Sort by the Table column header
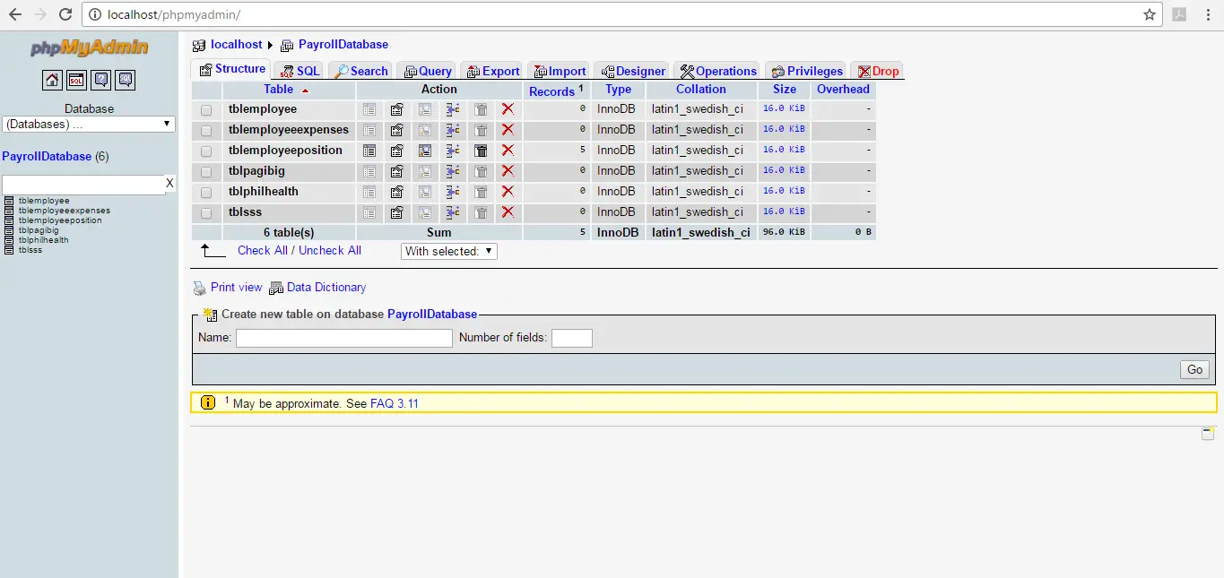The width and height of the screenshot is (1224, 578). click(x=278, y=89)
